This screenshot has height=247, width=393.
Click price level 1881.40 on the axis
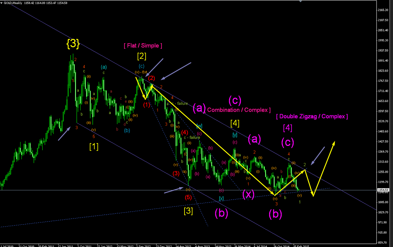[383, 61]
